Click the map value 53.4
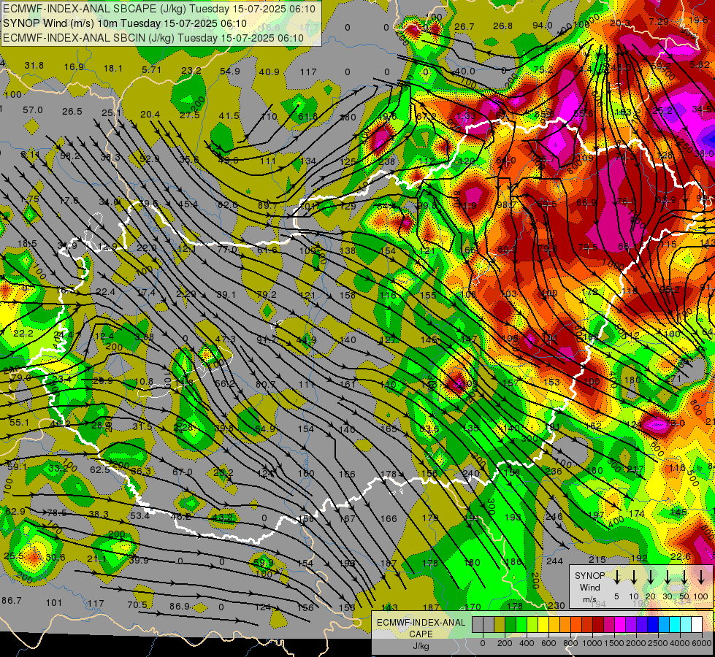Image resolution: width=715 pixels, height=657 pixels. point(139,516)
